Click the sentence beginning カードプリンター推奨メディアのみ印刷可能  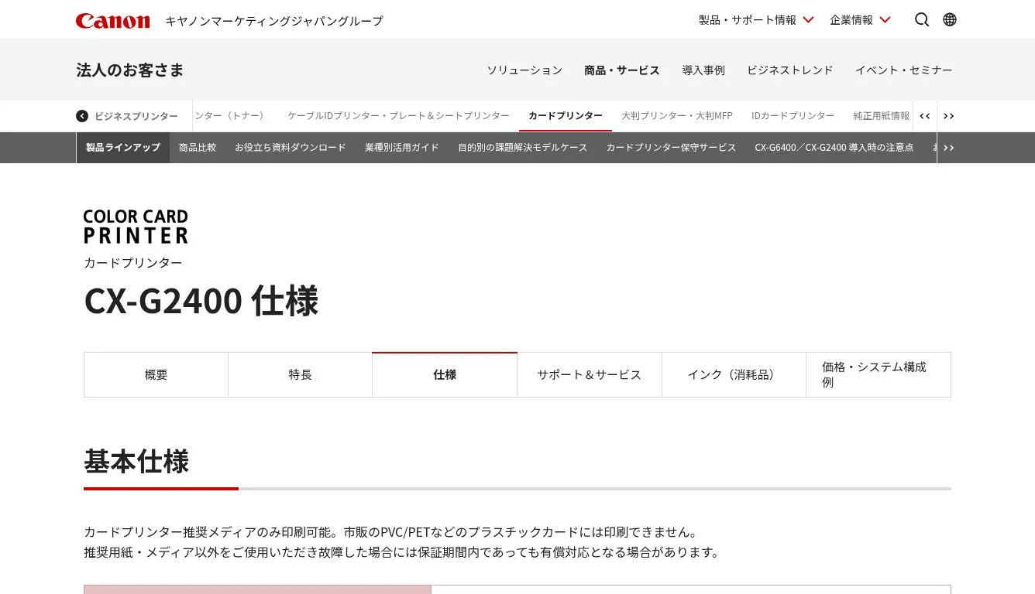(391, 532)
